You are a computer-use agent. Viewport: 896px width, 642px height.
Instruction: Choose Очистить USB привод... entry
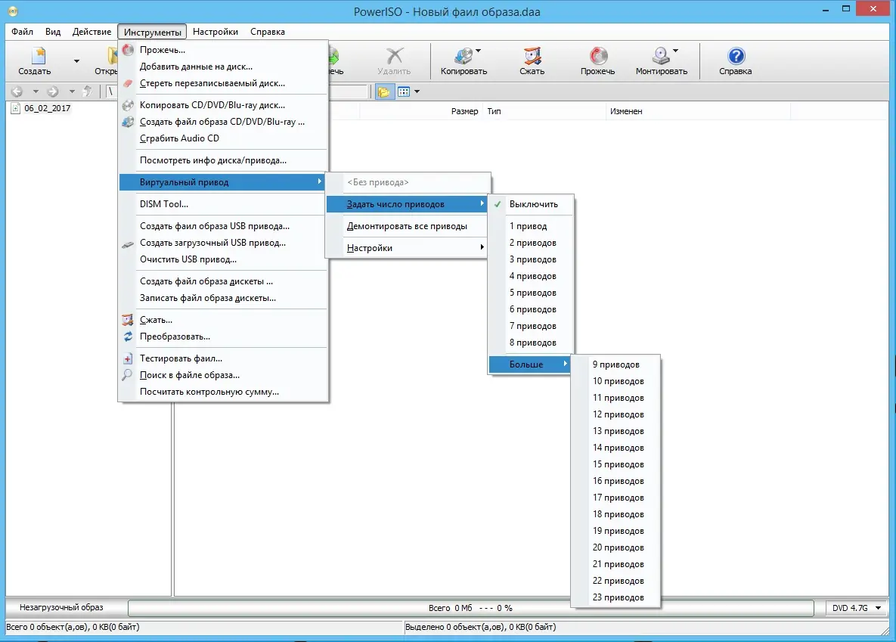223,259
